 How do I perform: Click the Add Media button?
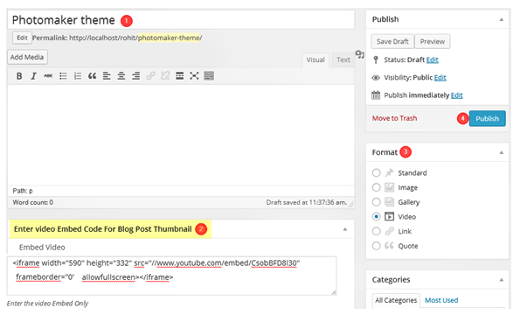(27, 57)
